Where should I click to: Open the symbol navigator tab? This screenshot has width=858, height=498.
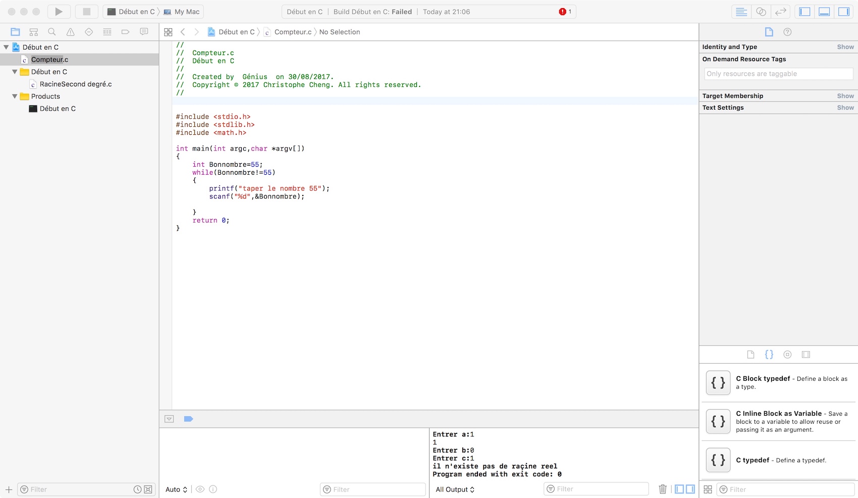coord(34,32)
